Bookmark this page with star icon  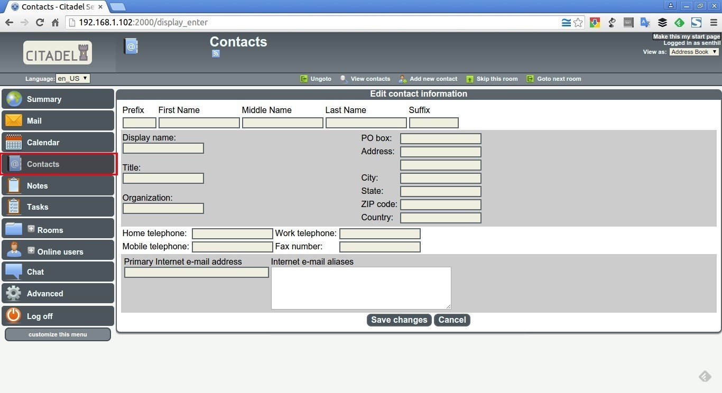(x=578, y=22)
